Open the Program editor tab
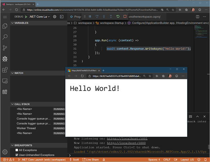 75,17
